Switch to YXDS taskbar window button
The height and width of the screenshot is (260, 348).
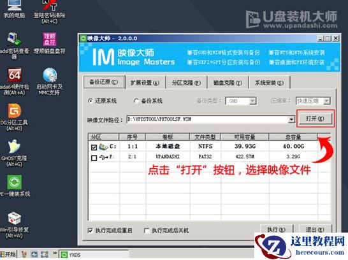coord(94,254)
